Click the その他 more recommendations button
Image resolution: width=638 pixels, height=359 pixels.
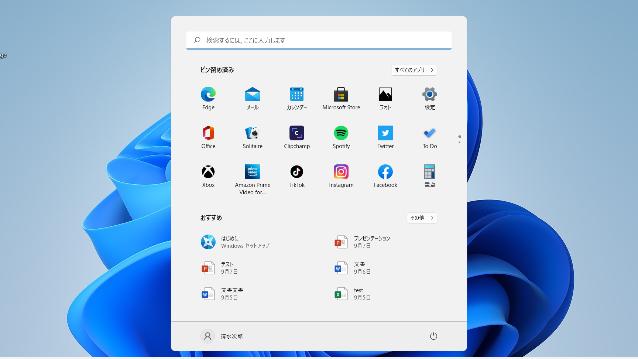(422, 218)
